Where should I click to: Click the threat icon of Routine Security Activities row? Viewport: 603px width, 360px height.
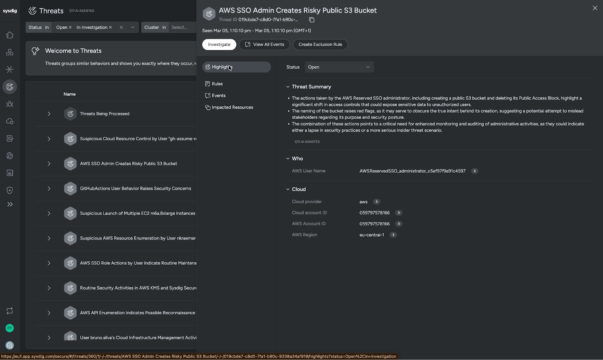[70, 288]
